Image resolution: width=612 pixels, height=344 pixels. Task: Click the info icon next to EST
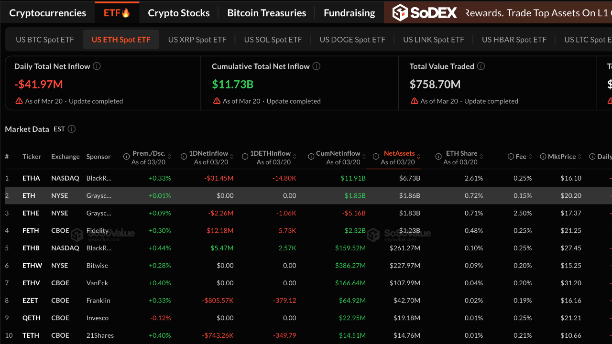pos(72,129)
